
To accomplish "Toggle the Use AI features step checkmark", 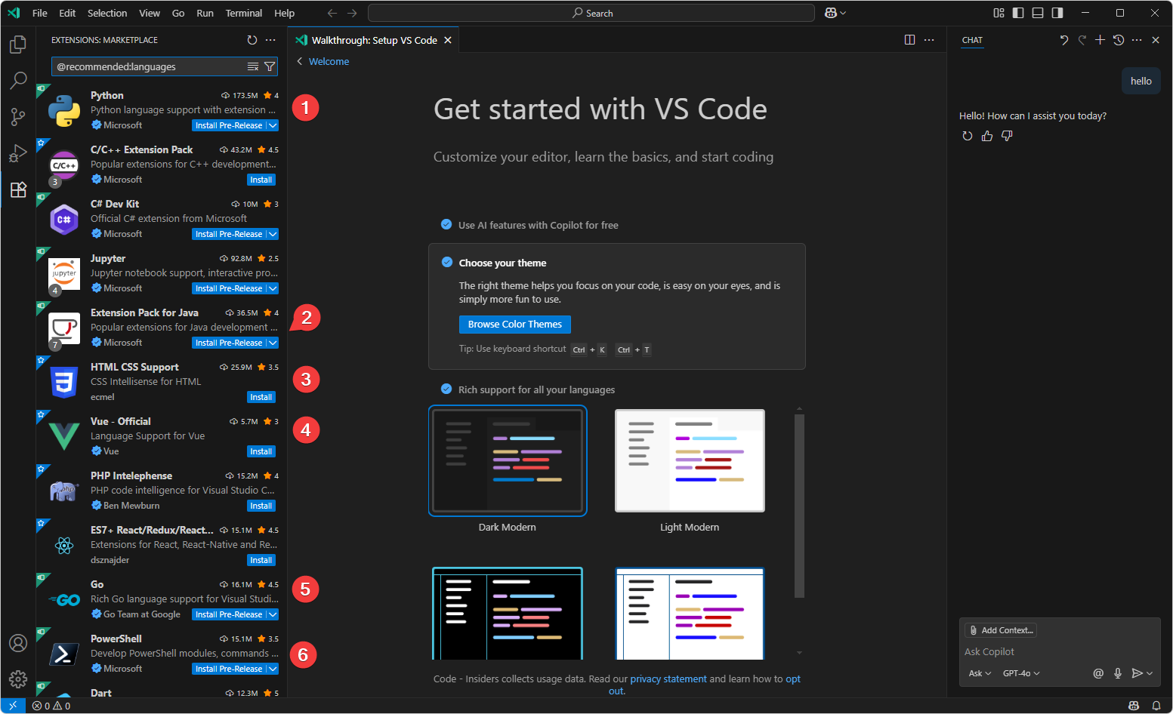I will [x=446, y=224].
